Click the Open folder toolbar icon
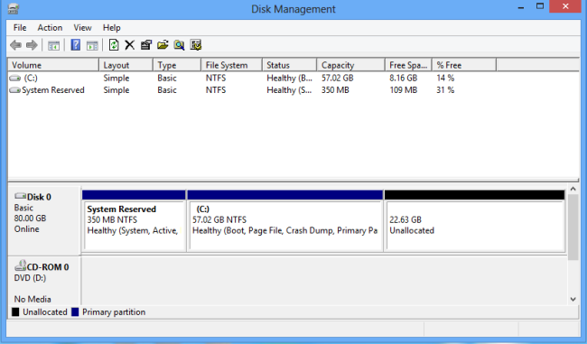587x344 pixels. pyautogui.click(x=163, y=45)
